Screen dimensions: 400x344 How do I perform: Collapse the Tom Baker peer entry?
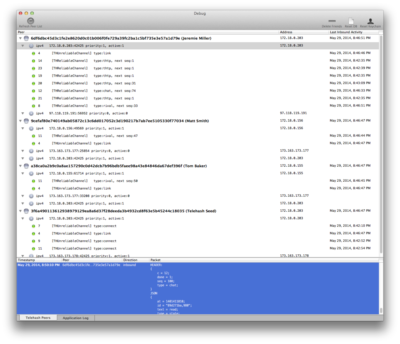(21, 166)
